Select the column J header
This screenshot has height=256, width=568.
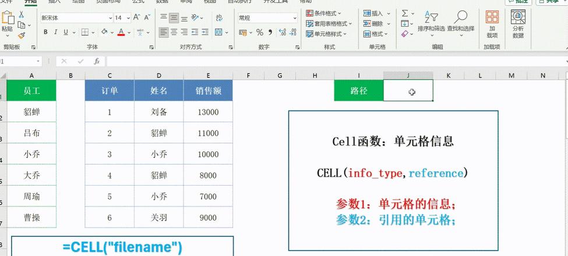click(408, 75)
